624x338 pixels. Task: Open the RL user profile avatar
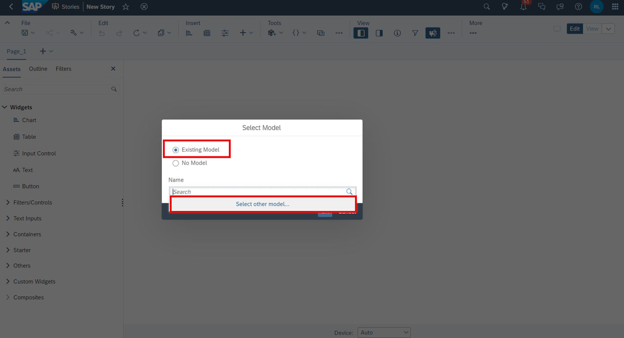coord(597,6)
